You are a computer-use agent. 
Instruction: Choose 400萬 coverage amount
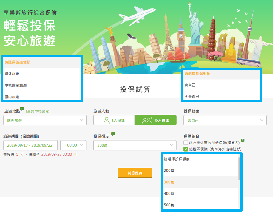(x=200, y=194)
